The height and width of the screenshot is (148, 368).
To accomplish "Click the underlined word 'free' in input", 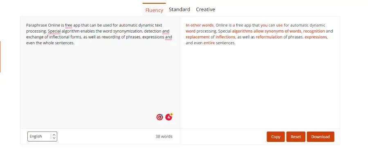I will click(x=69, y=25).
